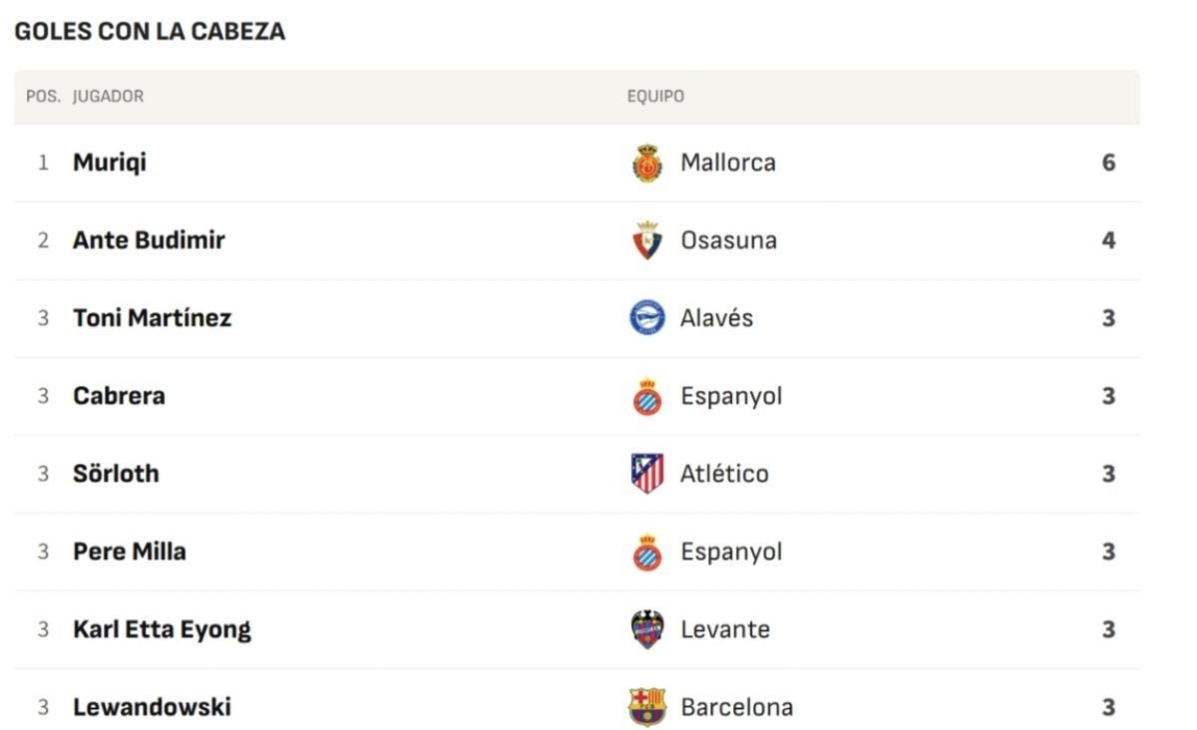Click the JUGADOR column header
The height and width of the screenshot is (730, 1197).
pos(108,97)
